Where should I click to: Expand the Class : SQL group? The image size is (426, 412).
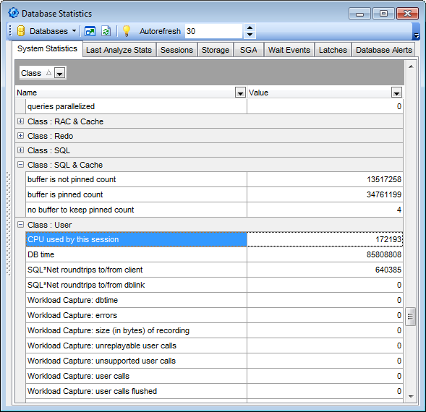click(x=21, y=150)
